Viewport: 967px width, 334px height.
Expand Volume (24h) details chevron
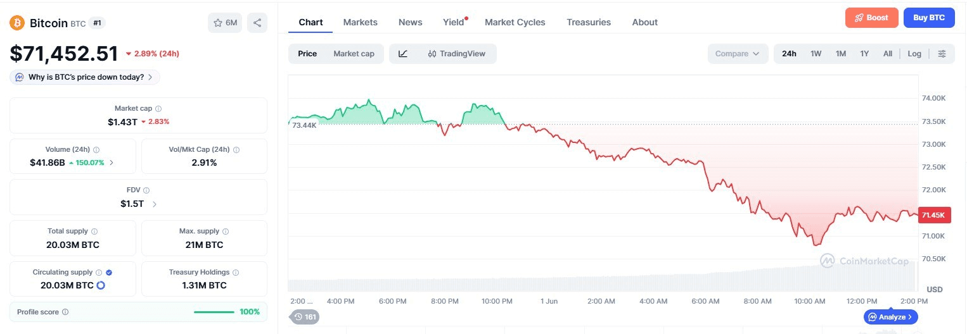pyautogui.click(x=112, y=163)
